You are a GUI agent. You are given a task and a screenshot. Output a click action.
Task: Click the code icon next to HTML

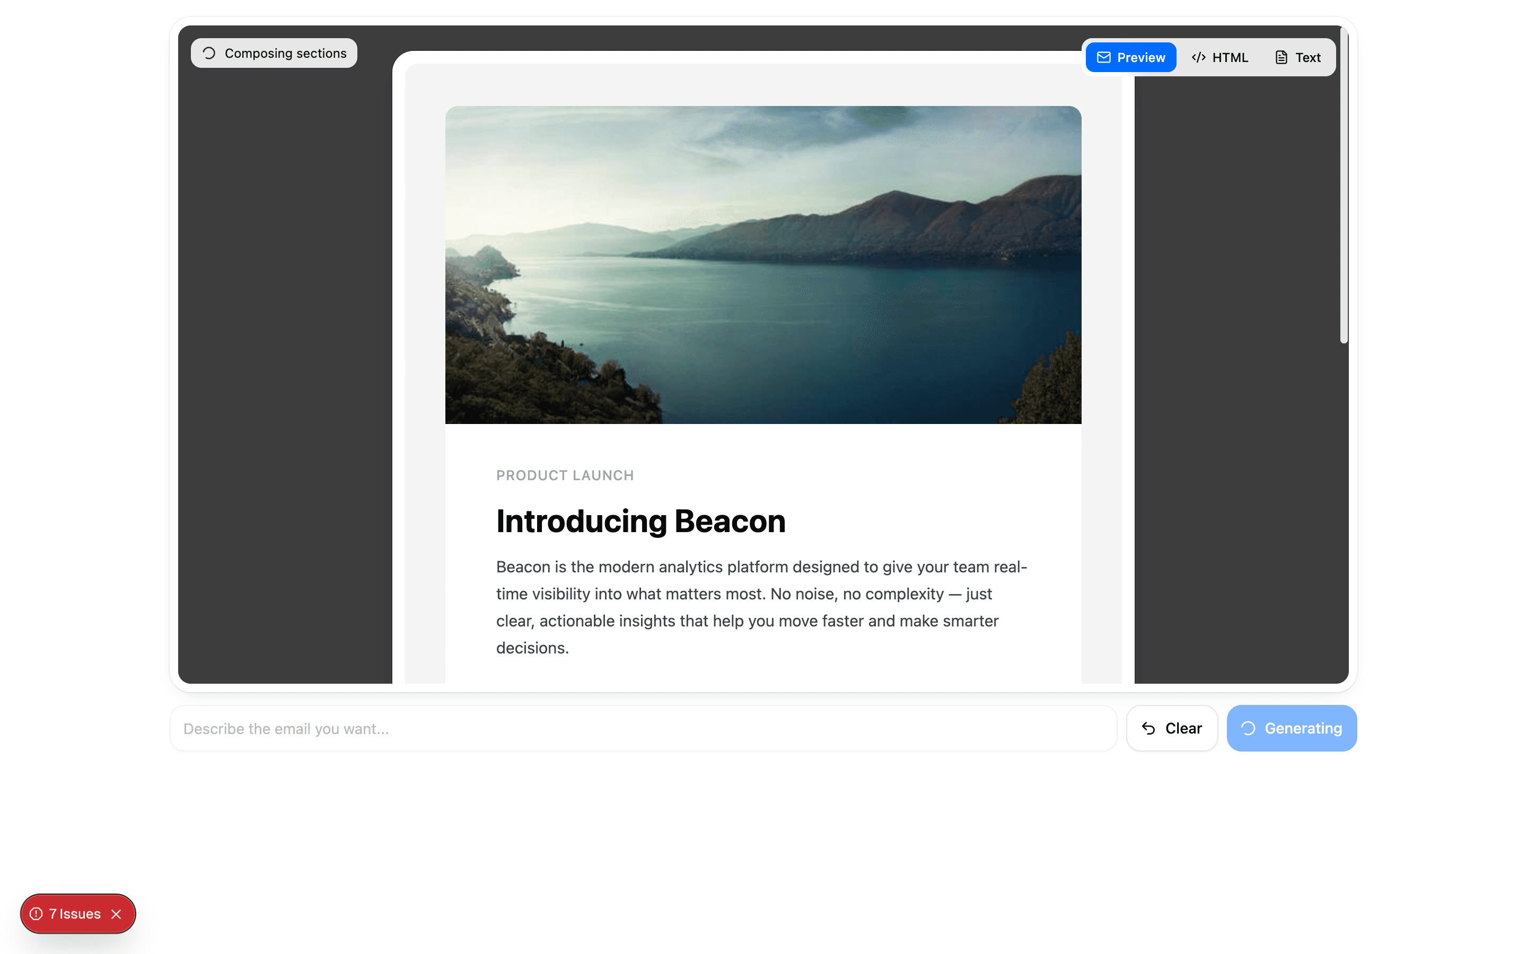coord(1199,57)
